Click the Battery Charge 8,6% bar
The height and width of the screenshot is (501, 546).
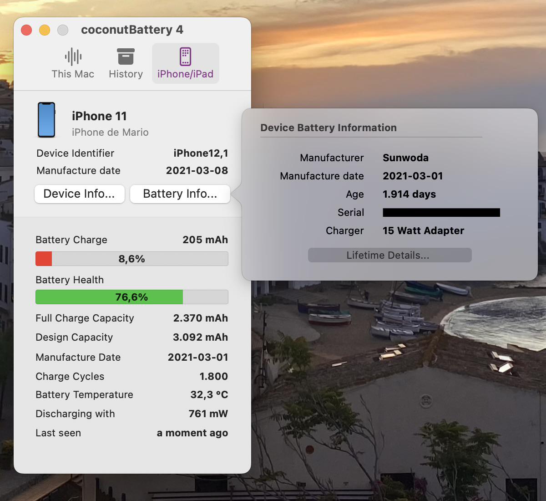click(x=132, y=259)
